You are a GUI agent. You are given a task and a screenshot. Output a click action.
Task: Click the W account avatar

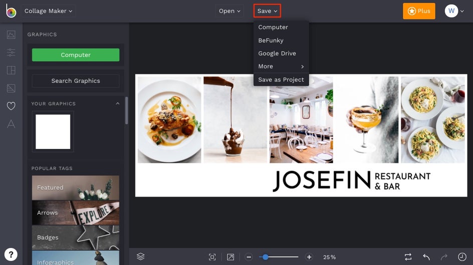(x=451, y=11)
